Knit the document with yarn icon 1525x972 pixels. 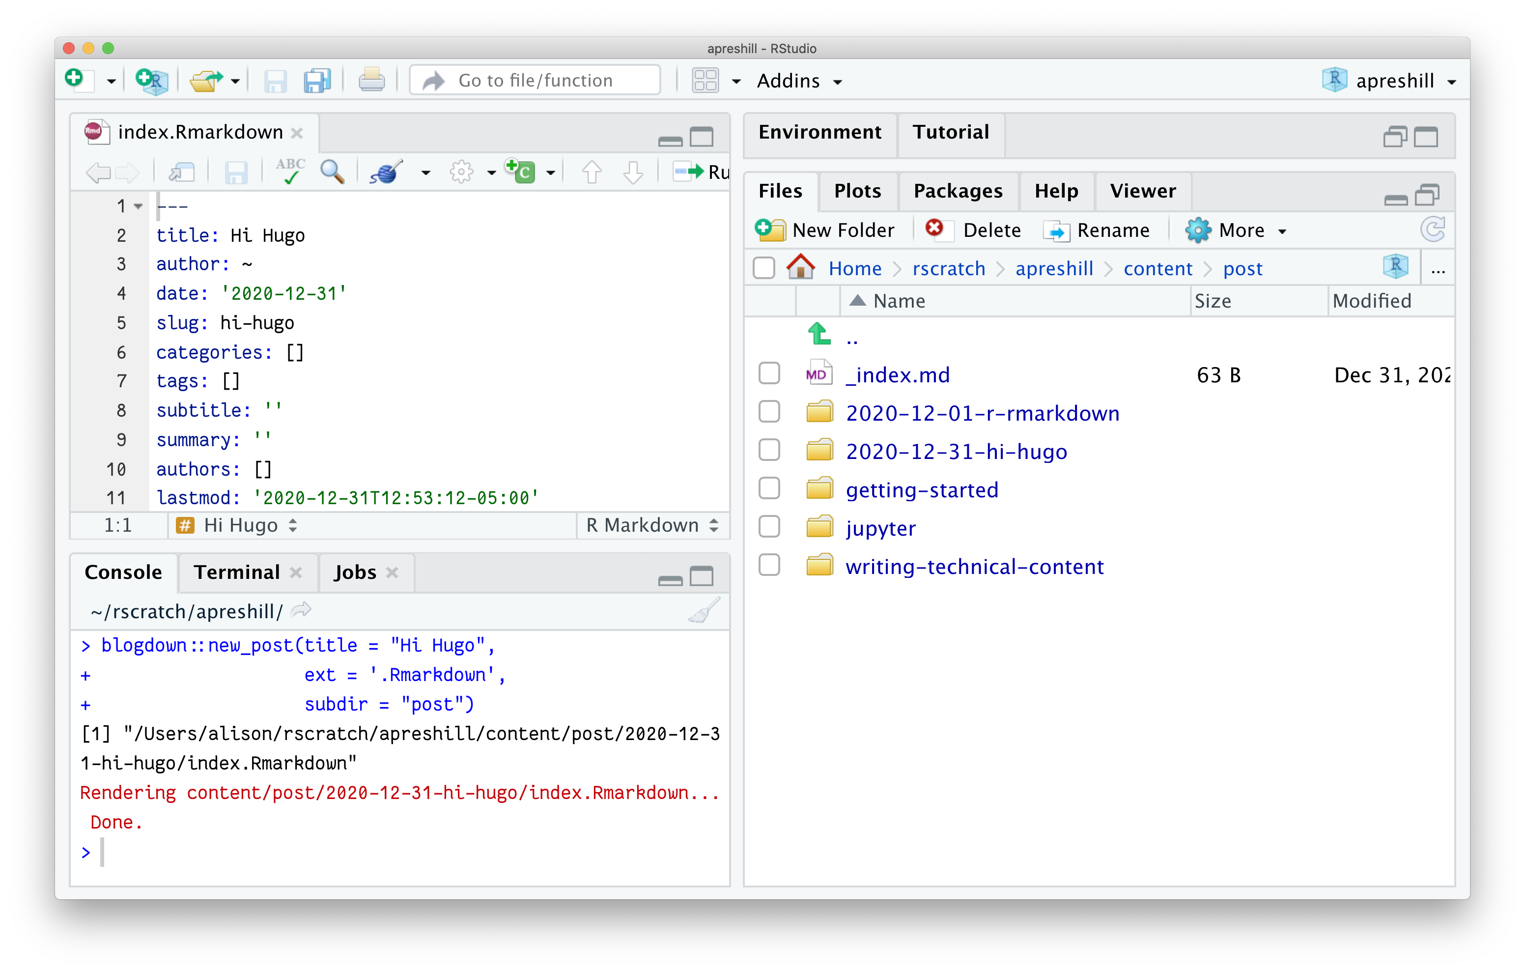(x=387, y=172)
